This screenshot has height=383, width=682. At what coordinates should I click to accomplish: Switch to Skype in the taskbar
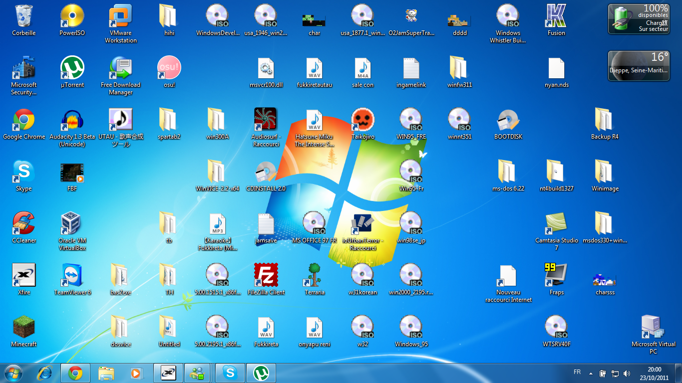click(230, 373)
